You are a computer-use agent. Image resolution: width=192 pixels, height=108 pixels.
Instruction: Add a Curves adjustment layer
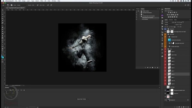(172, 13)
